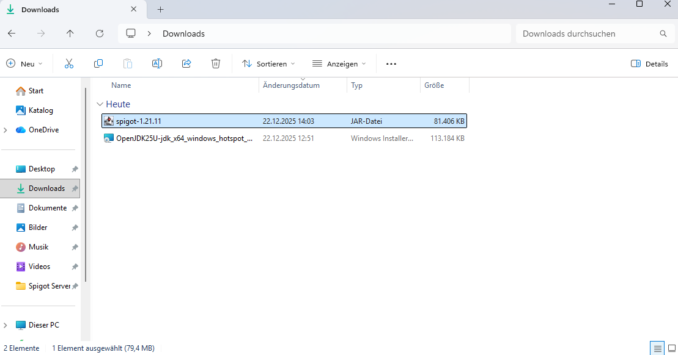Share the selected file using the share icon
Image resolution: width=678 pixels, height=355 pixels.
click(x=186, y=63)
